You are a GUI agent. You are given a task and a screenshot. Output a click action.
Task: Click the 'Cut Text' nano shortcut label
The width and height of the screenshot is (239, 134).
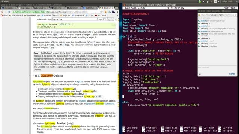coord(209,128)
